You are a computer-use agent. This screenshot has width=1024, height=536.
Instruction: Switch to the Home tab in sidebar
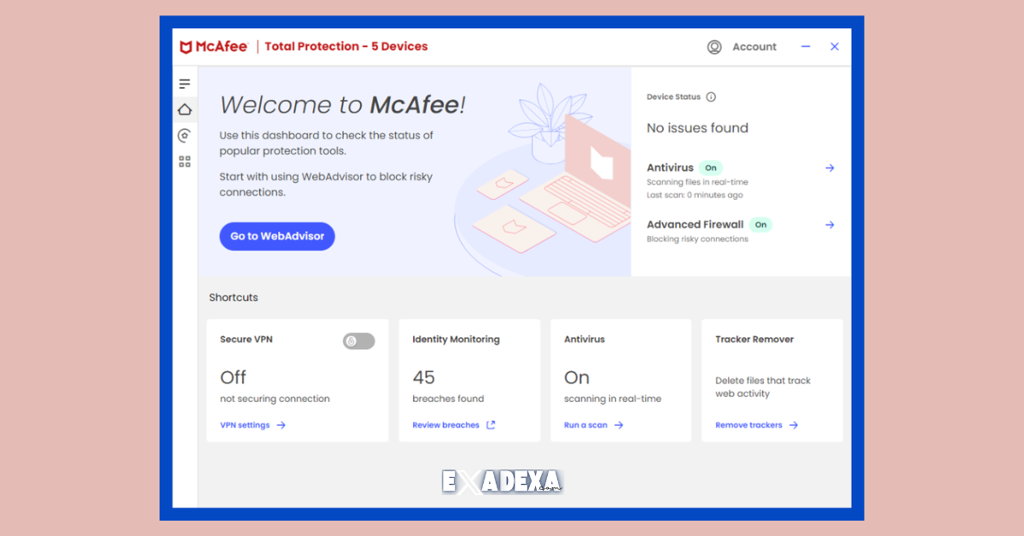click(184, 109)
